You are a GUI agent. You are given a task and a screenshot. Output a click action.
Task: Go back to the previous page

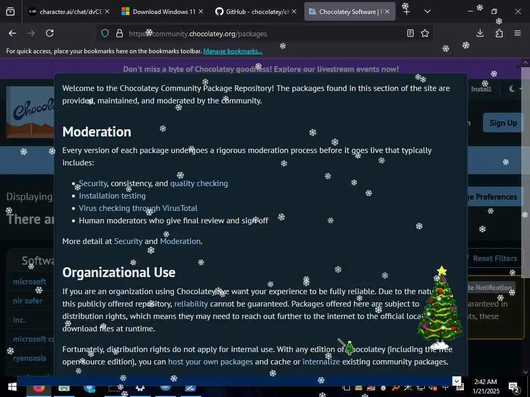click(x=12, y=33)
